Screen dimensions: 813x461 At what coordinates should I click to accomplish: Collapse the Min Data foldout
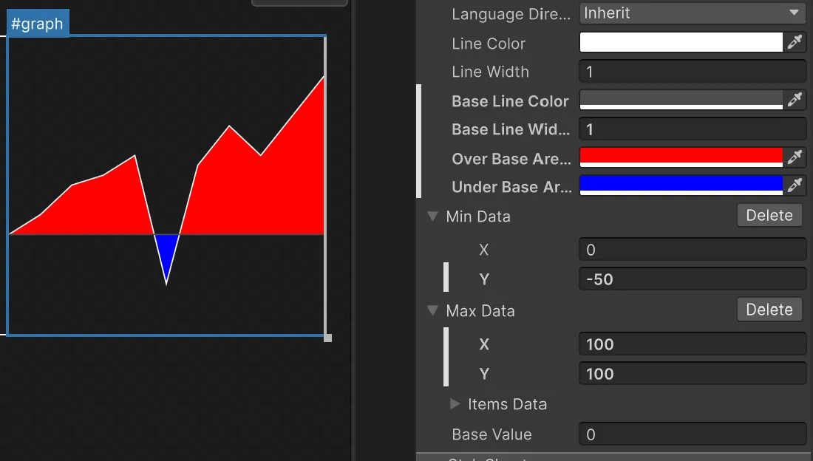click(x=432, y=216)
